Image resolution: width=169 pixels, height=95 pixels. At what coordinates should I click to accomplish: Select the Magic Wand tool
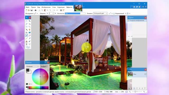coord(27,30)
